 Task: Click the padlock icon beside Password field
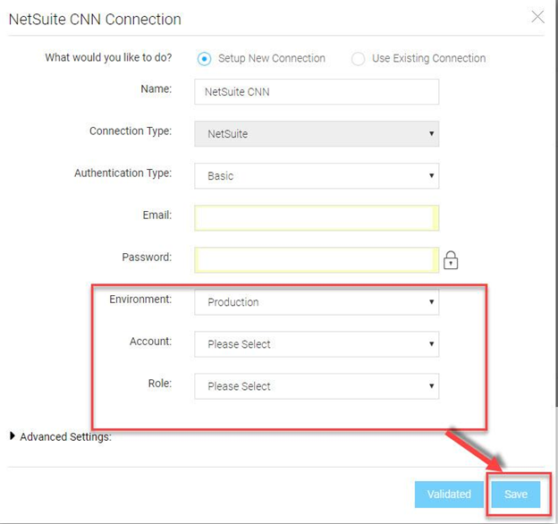[x=451, y=260]
